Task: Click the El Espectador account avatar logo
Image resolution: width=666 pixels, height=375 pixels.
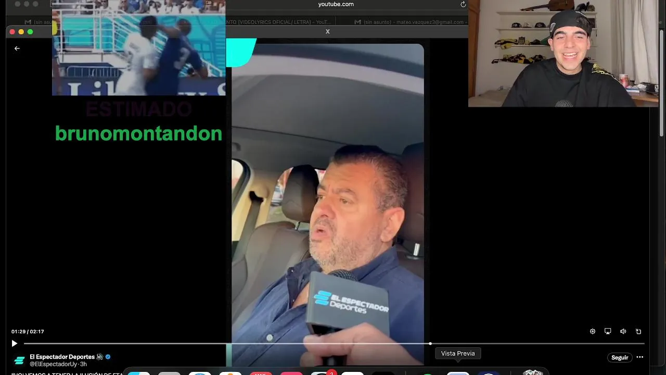Action: (19, 360)
